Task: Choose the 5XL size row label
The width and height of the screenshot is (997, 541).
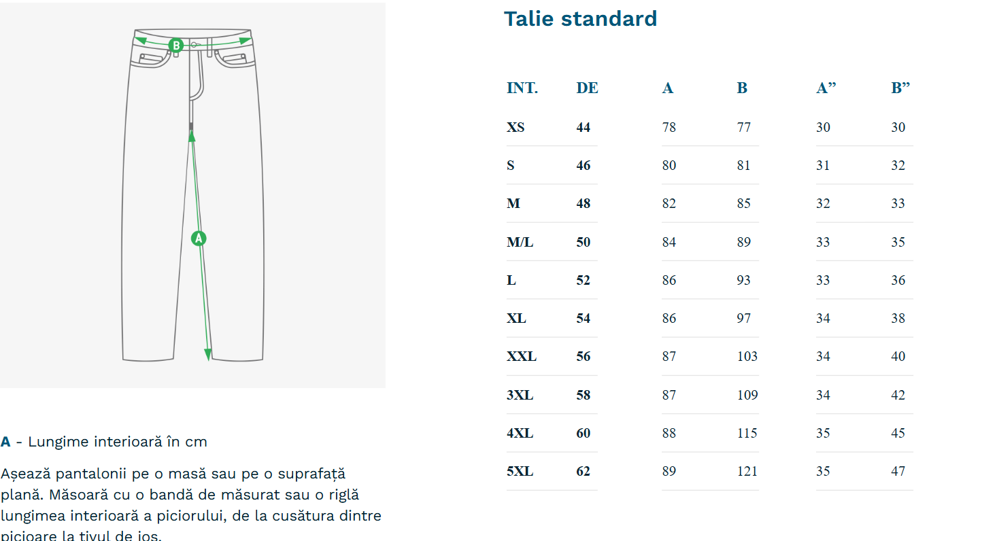Action: [x=520, y=471]
